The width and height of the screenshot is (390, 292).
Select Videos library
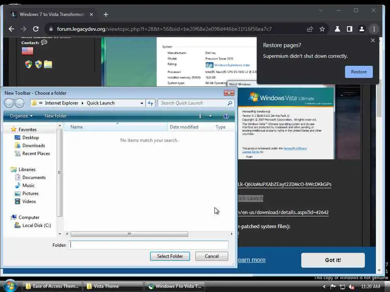coord(29,202)
